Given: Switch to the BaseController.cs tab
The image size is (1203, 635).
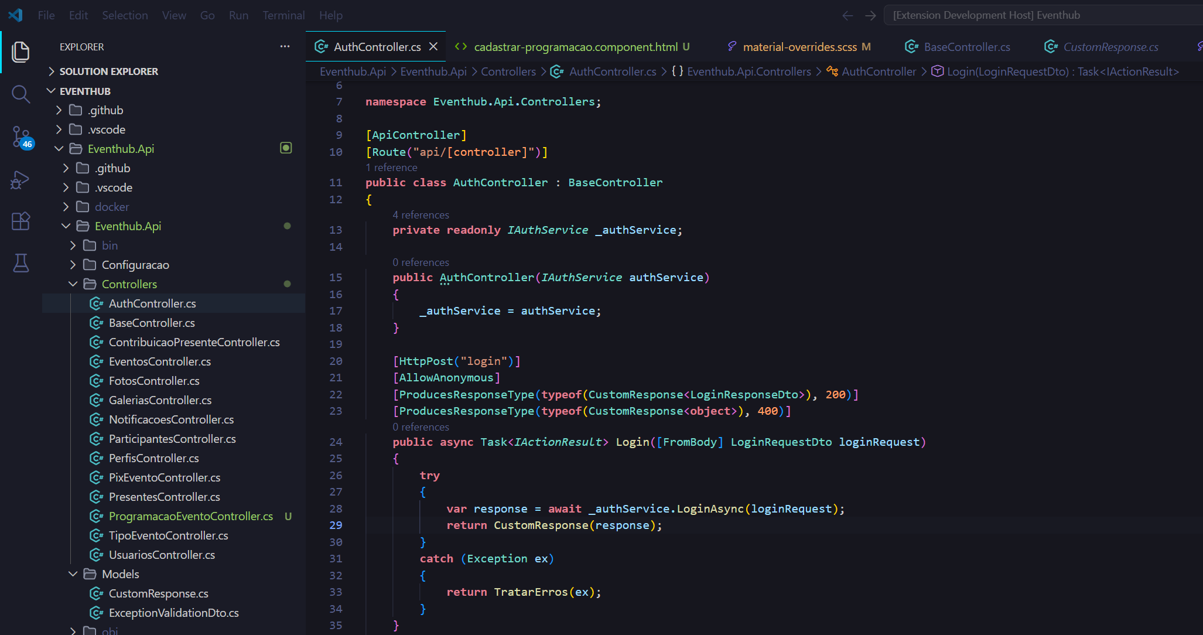Looking at the screenshot, I should [x=966, y=46].
